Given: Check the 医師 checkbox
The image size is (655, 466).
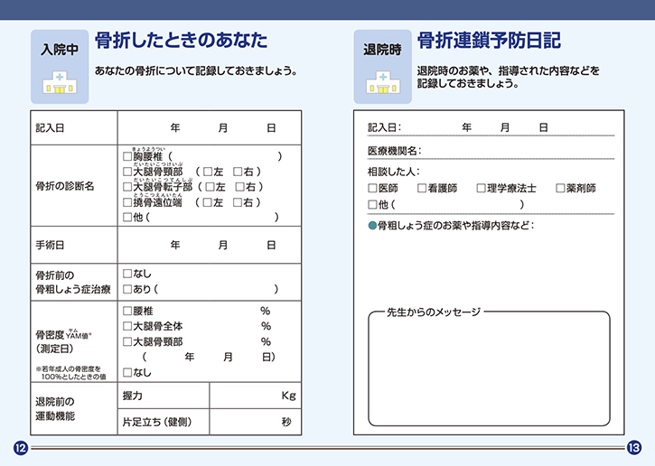Looking at the screenshot, I should (372, 189).
